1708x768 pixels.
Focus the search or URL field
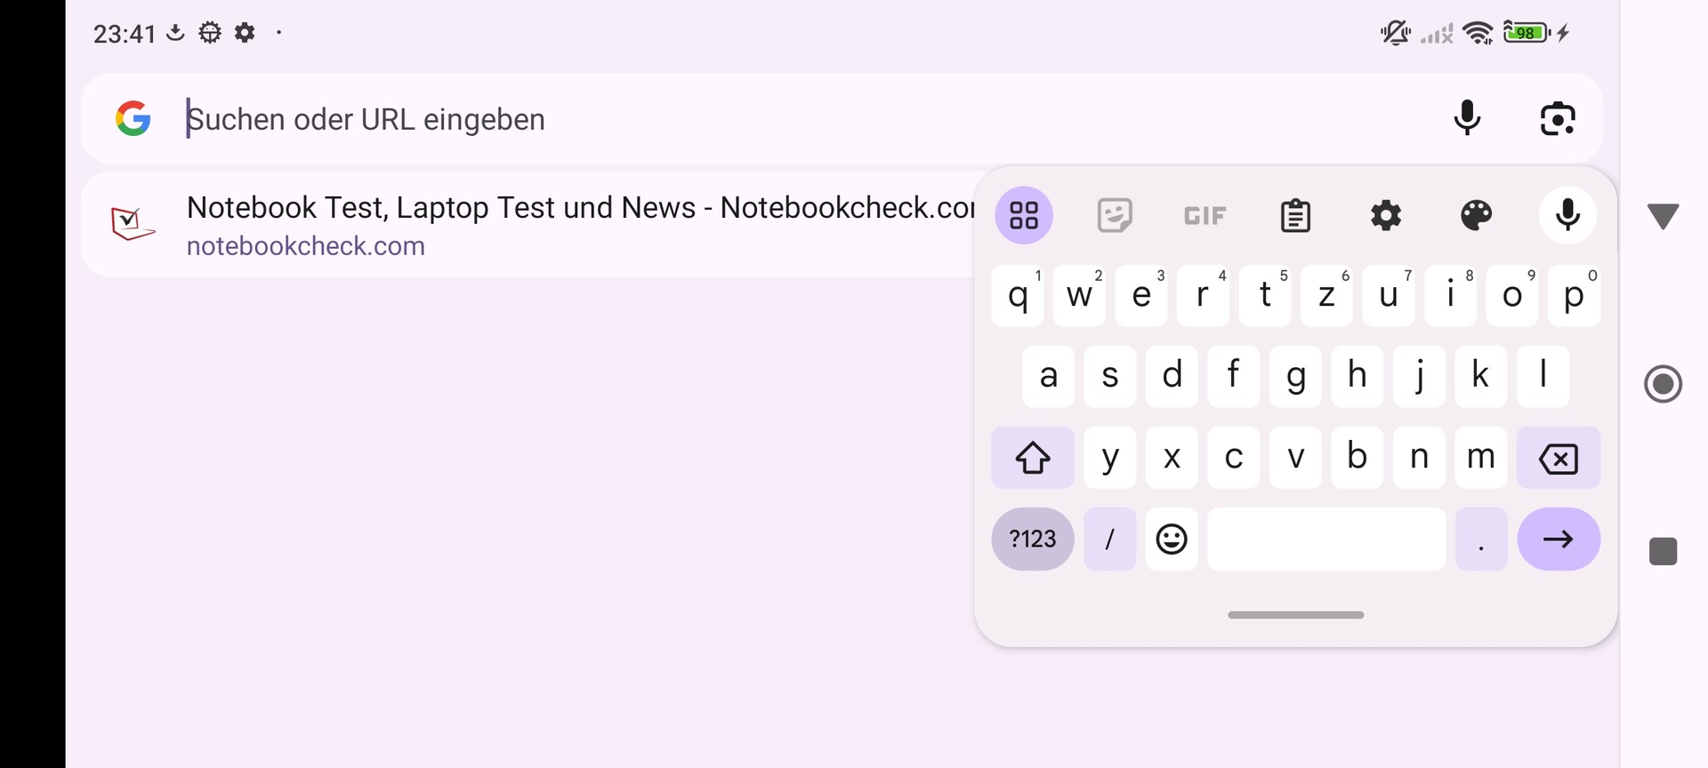tap(801, 119)
